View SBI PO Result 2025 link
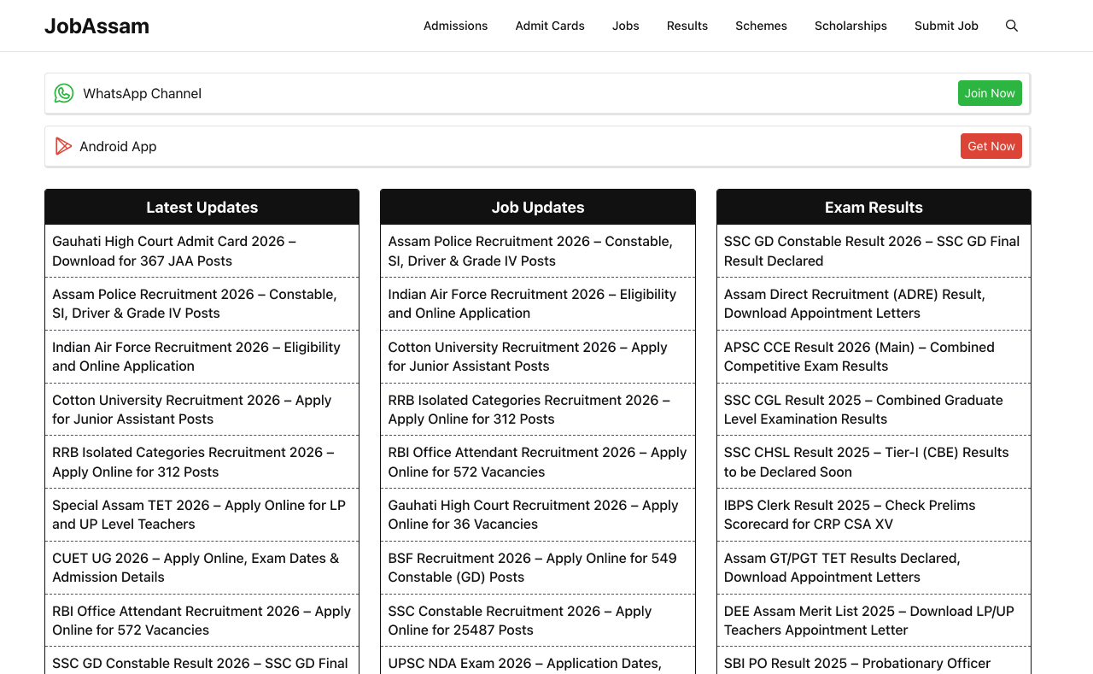 (856, 663)
